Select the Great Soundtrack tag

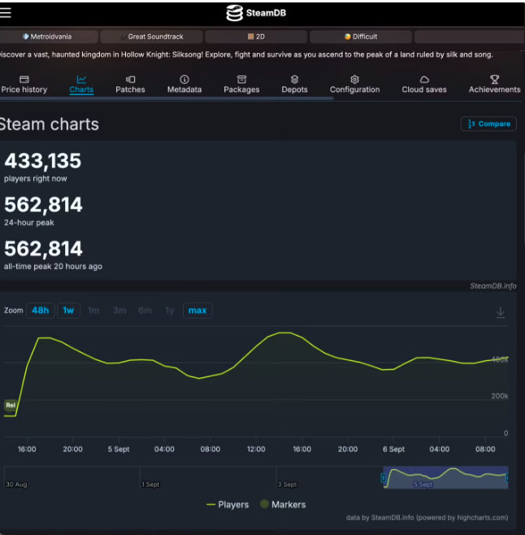point(152,37)
